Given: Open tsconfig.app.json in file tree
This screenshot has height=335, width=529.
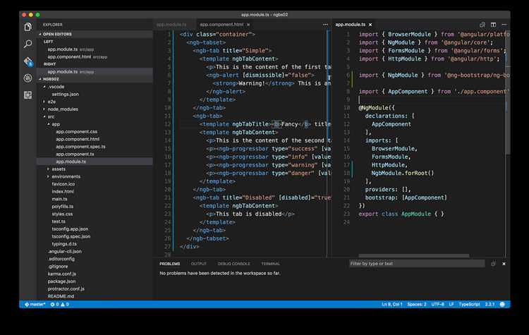Looking at the screenshot, I should [70, 229].
